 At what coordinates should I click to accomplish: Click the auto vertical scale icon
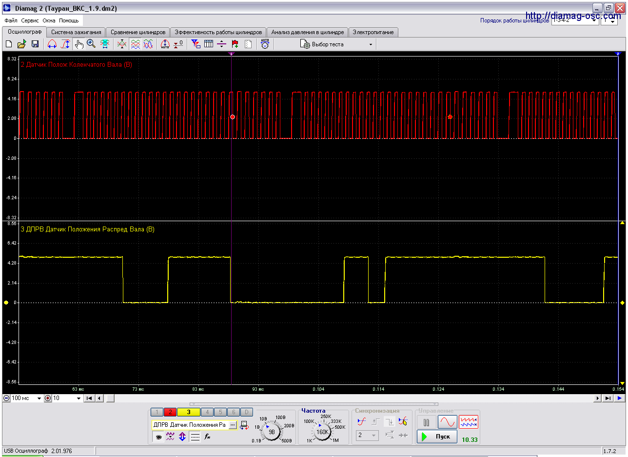pyautogui.click(x=165, y=44)
